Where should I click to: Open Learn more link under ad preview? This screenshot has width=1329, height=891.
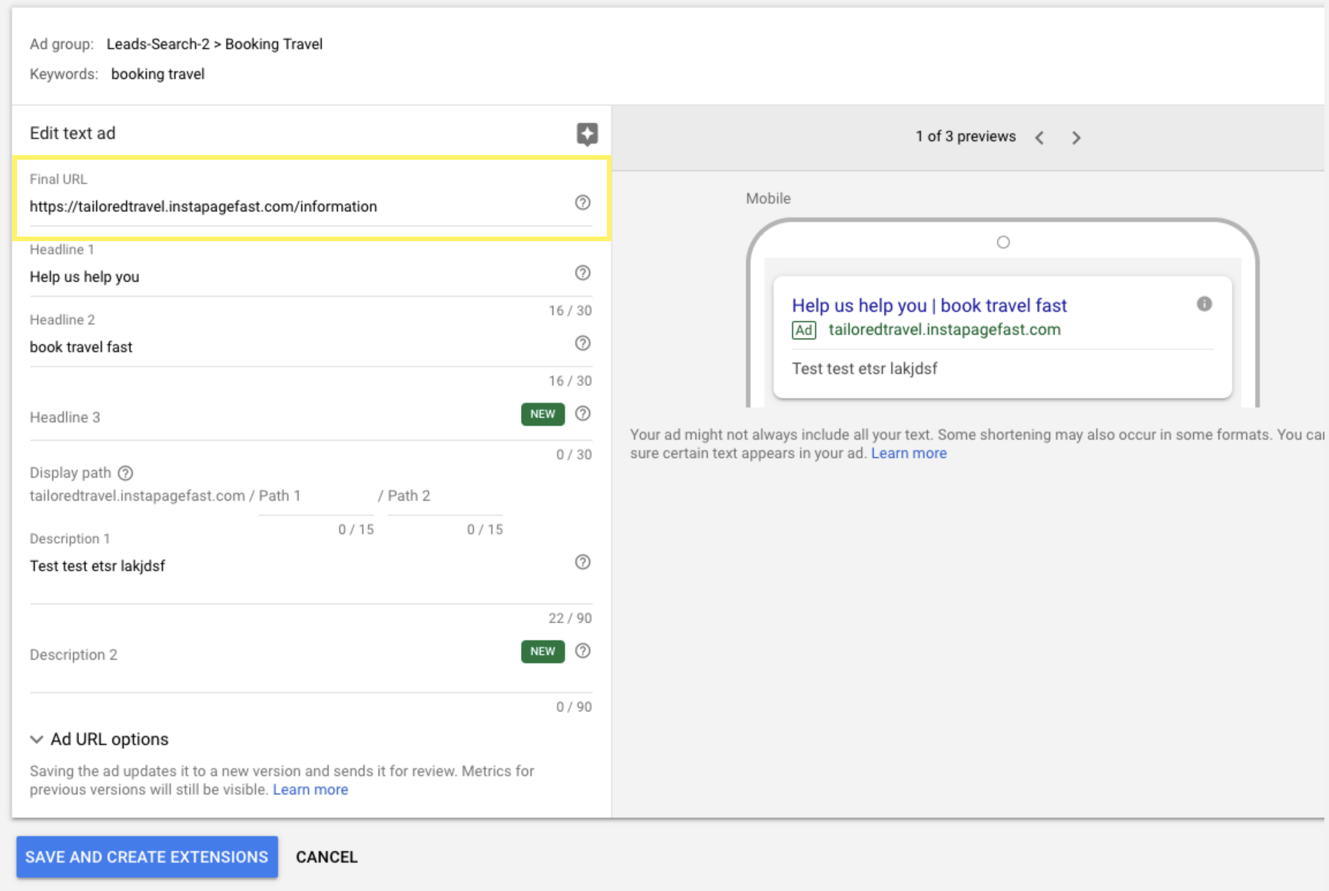(x=908, y=453)
